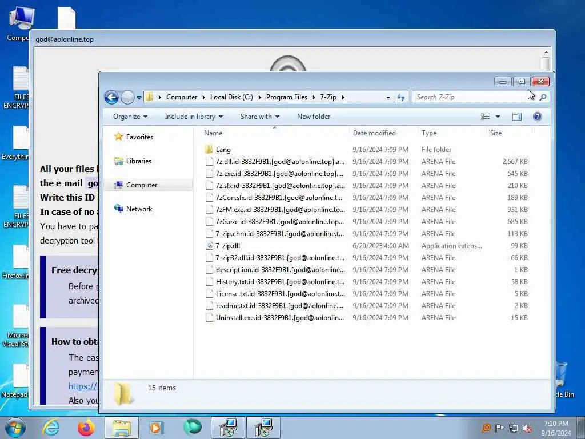This screenshot has height=439, width=585.
Task: Open Action Center flag tray icon
Action: (499, 428)
